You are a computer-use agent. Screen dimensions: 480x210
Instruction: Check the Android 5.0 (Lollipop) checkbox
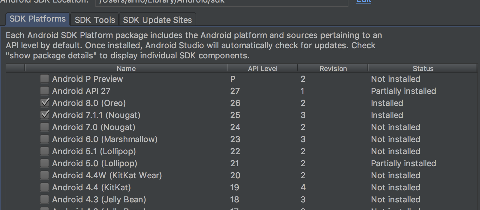(x=44, y=163)
